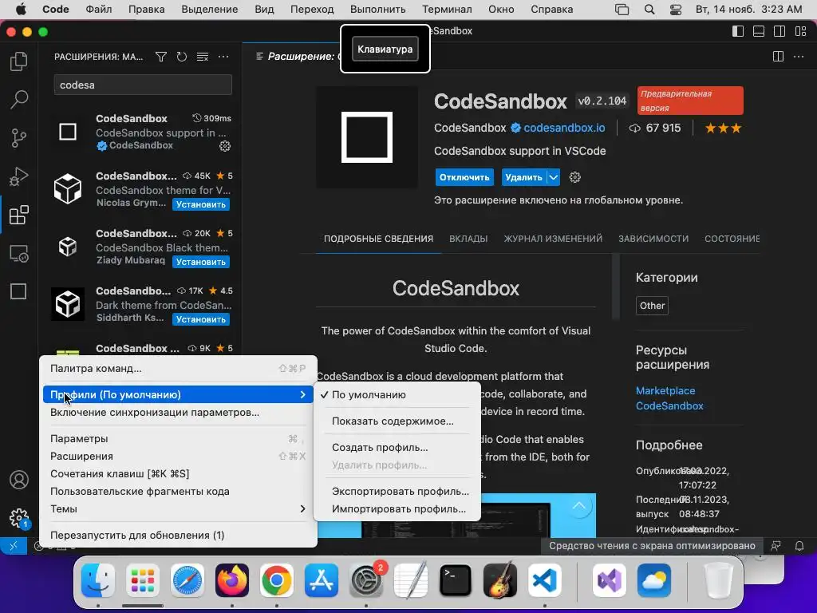
Task: Split the editor to the right
Action: tap(778, 57)
